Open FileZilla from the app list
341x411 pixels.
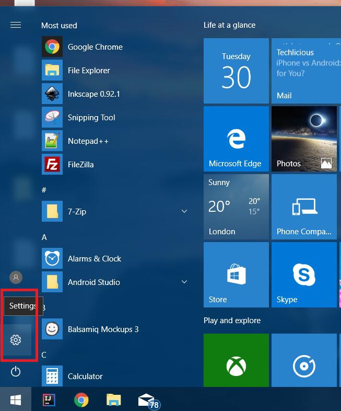(115, 164)
